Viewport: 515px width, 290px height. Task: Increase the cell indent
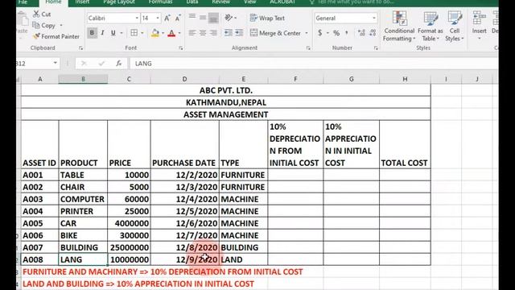[x=239, y=32]
